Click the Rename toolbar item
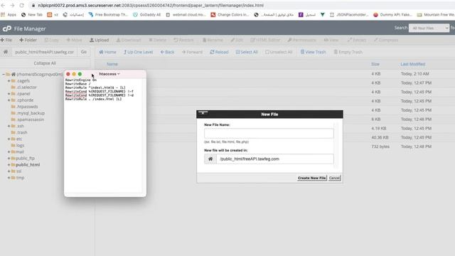Screen dimensions: 455x256 coord(213,40)
